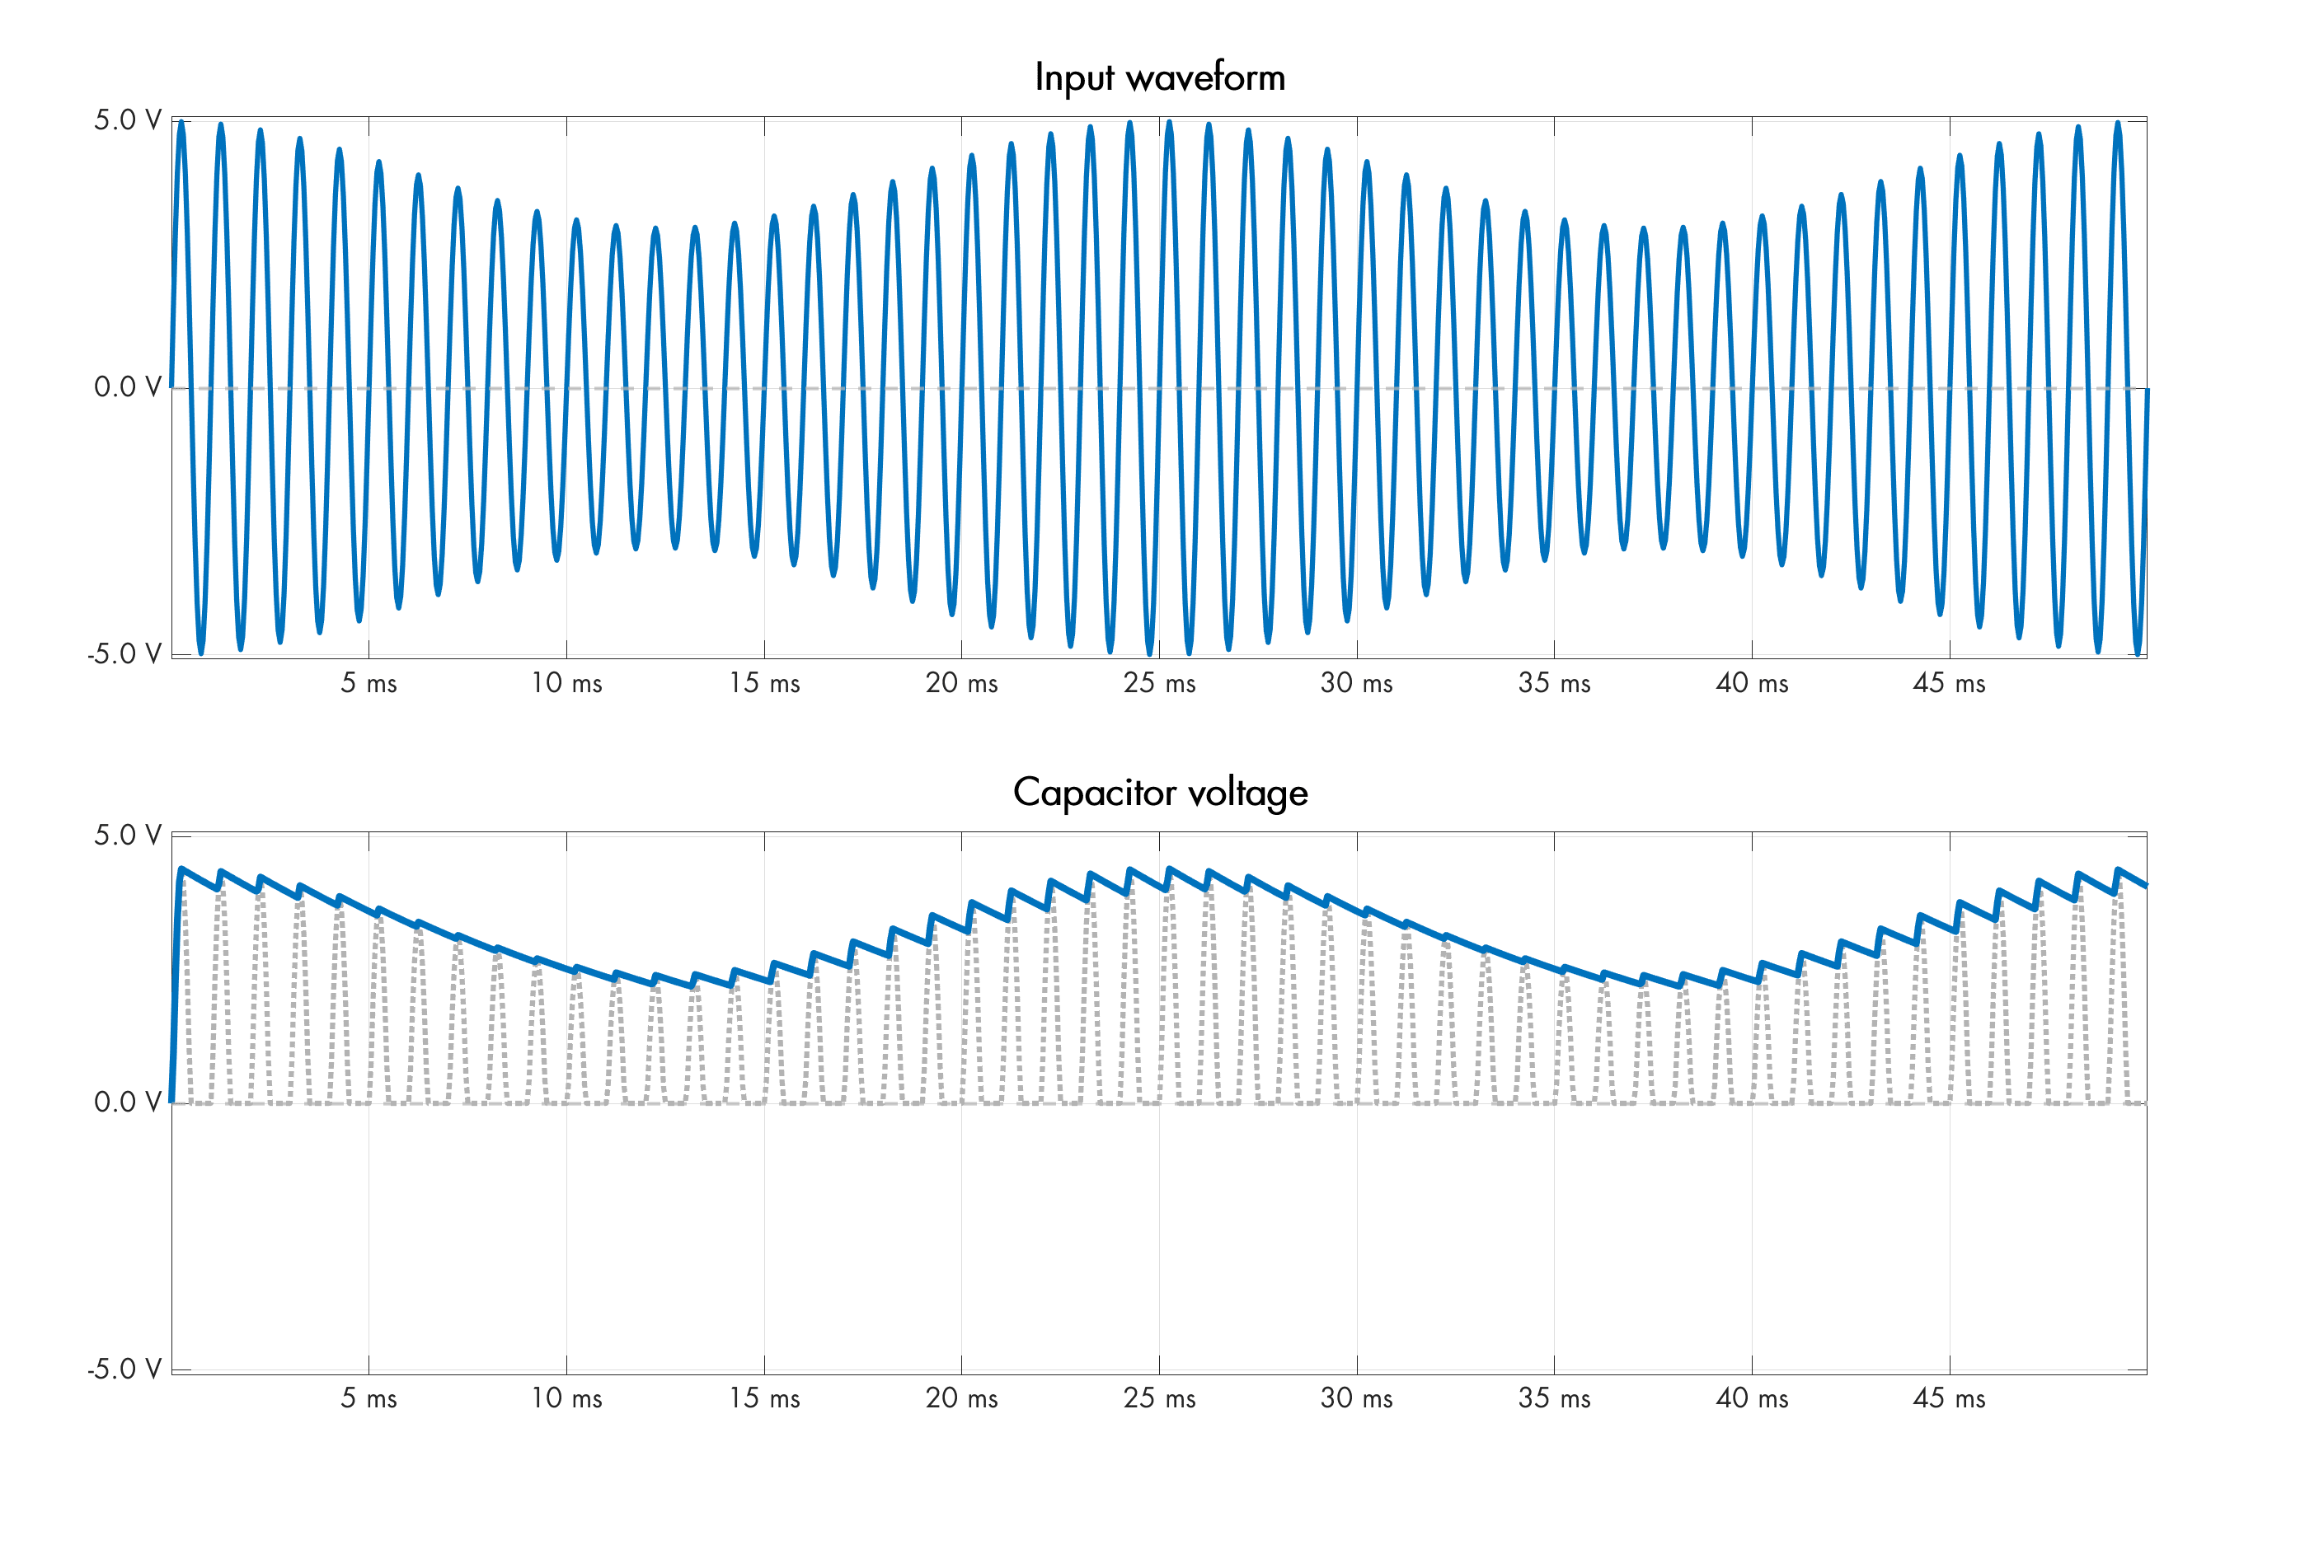
Task: Click the 5 ms tick label under input waveform
Action: (369, 683)
